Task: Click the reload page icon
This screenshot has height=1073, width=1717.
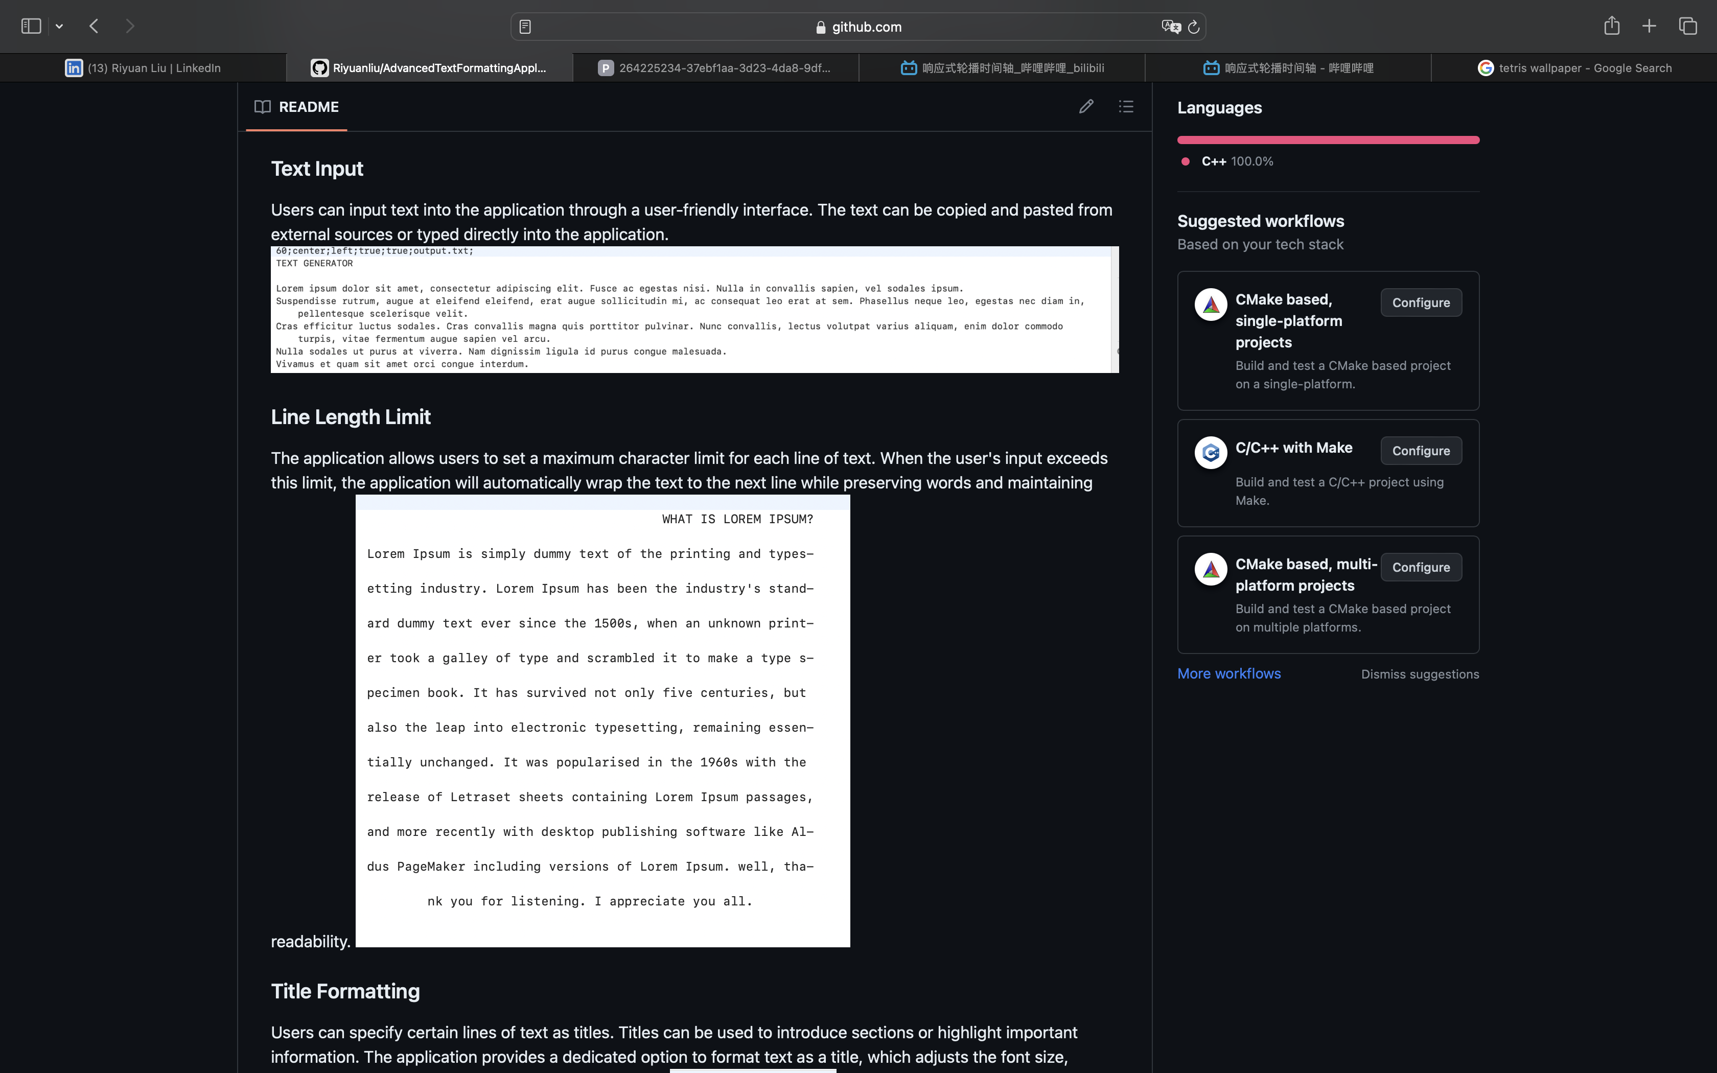Action: coord(1193,27)
